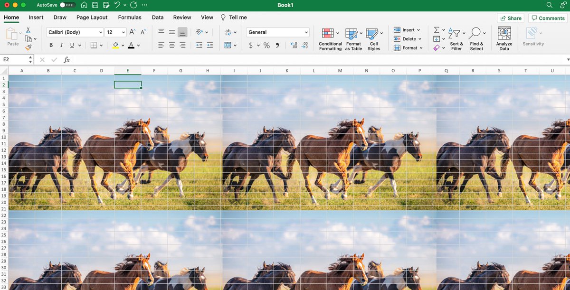Select Center horizontal alignment icon
The height and width of the screenshot is (290, 570).
point(171,45)
